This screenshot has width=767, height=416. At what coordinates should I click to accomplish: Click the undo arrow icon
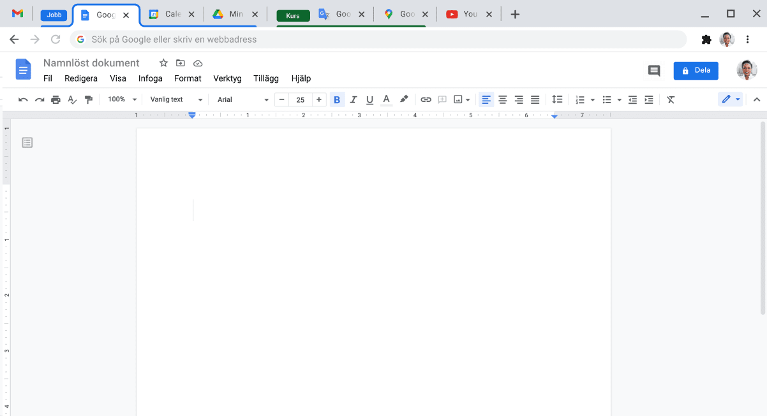point(23,99)
